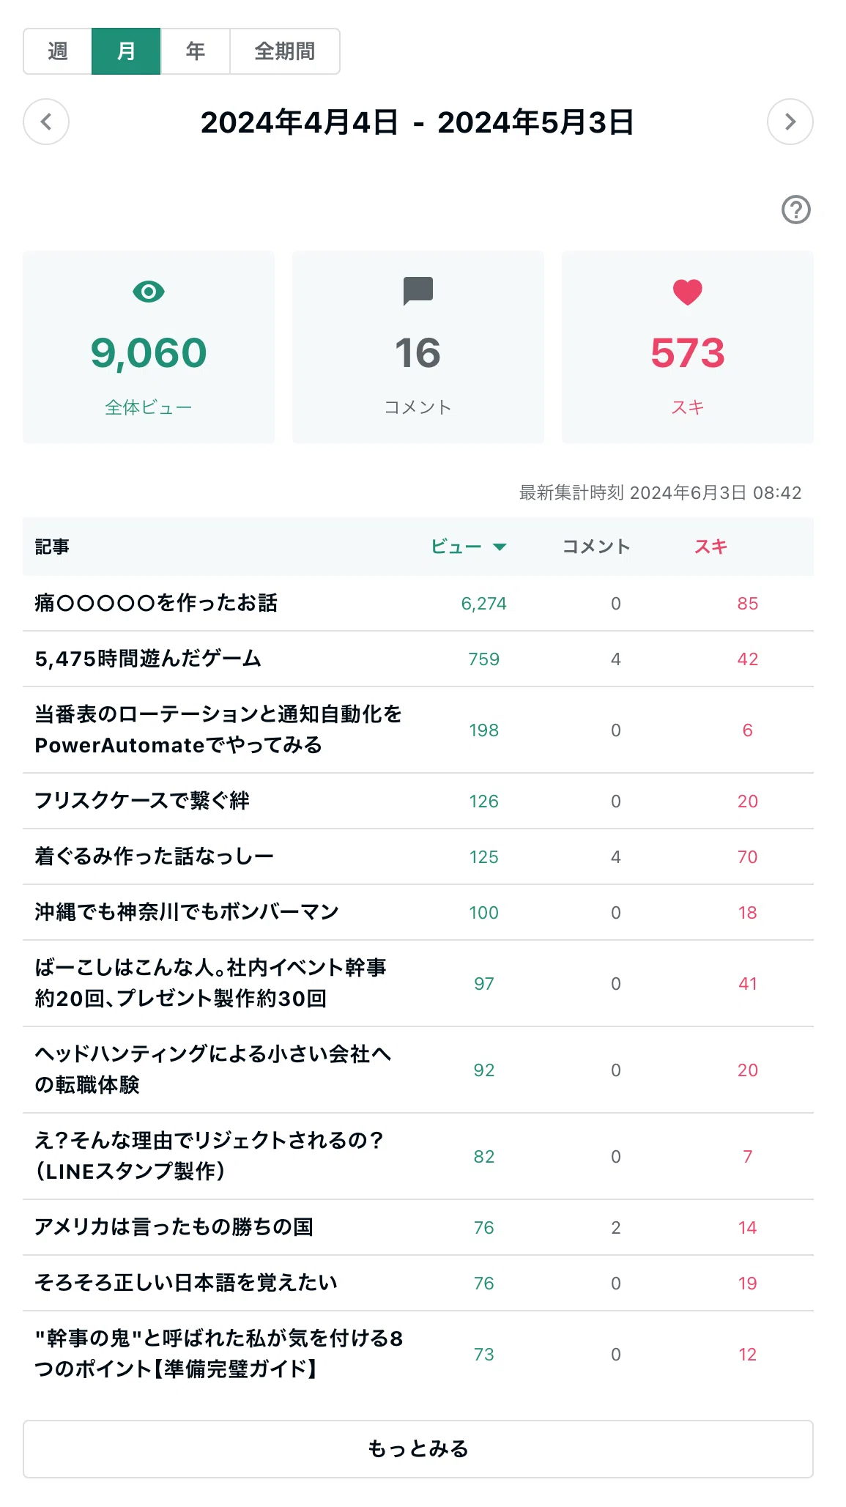Image resolution: width=846 pixels, height=1507 pixels.
Task: Open article 痛○○○○○を作ったお話
Action: [x=156, y=603]
